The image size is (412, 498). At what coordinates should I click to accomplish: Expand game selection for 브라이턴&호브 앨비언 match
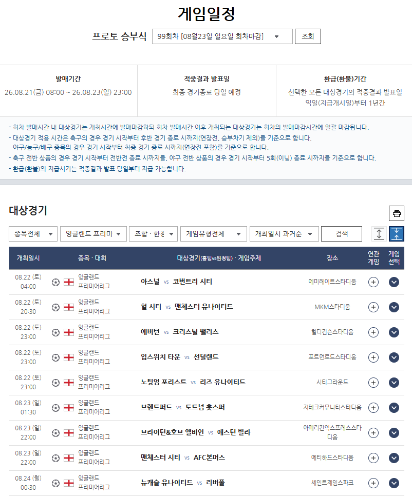tap(394, 432)
